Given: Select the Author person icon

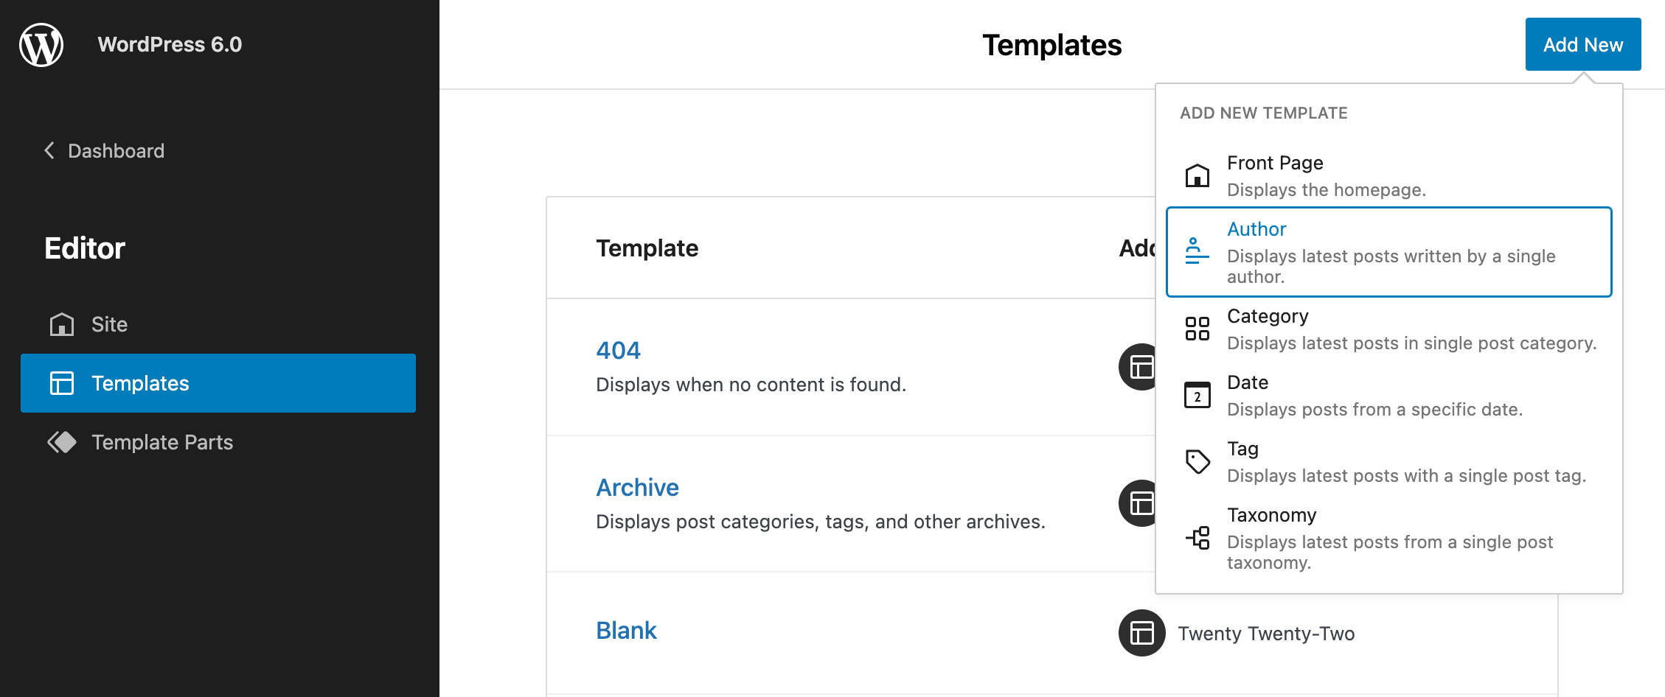Looking at the screenshot, I should pyautogui.click(x=1196, y=251).
